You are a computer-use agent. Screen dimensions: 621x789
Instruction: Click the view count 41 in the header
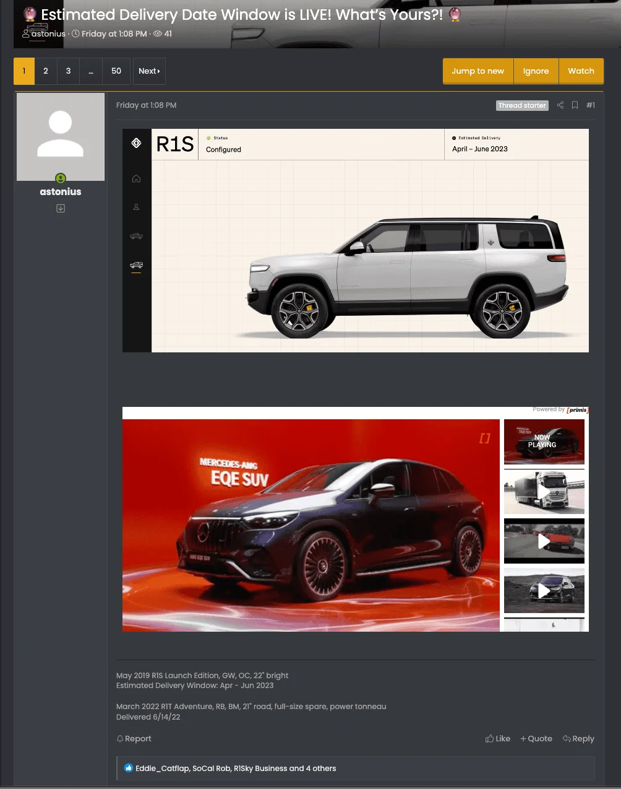(x=163, y=34)
